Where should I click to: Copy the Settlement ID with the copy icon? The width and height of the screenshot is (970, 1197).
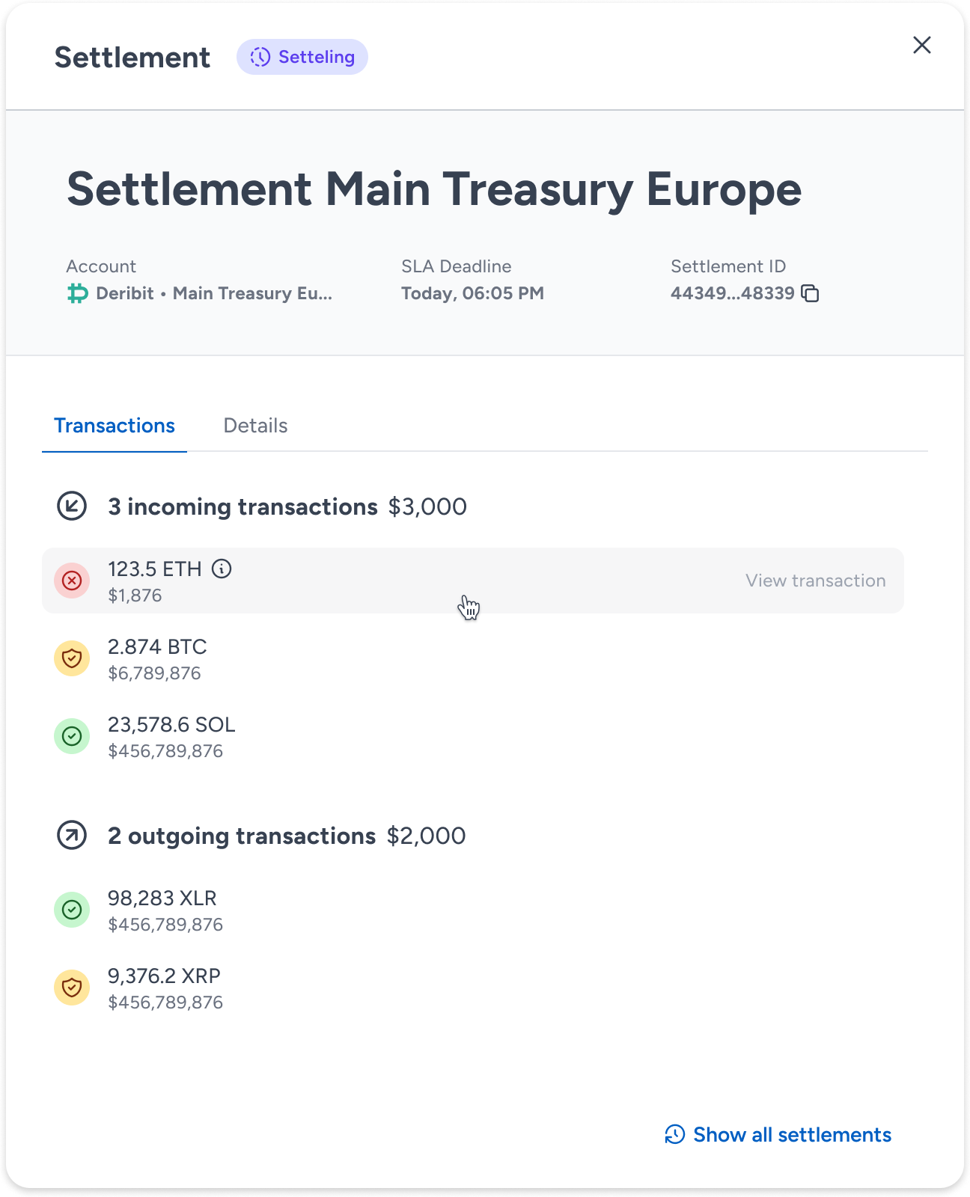(x=810, y=293)
